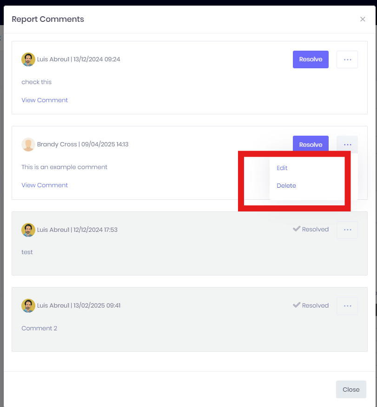Open View Comment link under example comment
This screenshot has height=407, width=377.
tap(45, 185)
